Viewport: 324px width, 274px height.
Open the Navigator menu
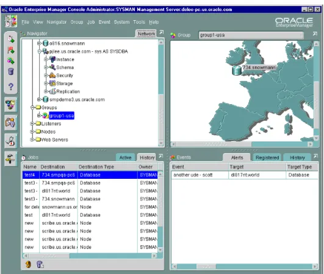tap(56, 22)
